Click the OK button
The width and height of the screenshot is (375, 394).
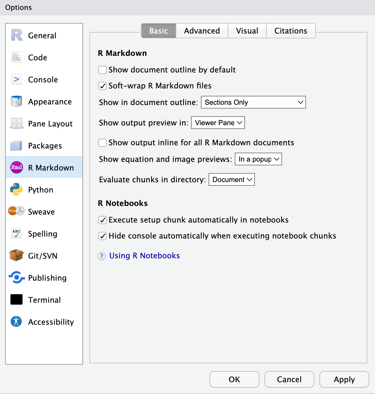[234, 379]
